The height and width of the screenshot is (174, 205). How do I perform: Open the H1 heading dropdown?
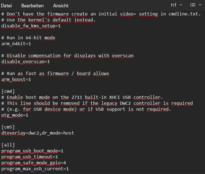point(177,5)
